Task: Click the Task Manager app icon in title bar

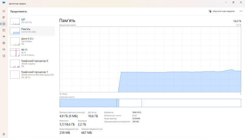Action: pyautogui.click(x=4, y=4)
